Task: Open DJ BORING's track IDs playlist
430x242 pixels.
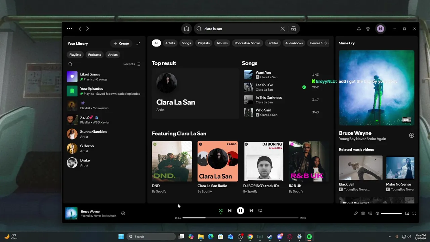Action: [263, 167]
